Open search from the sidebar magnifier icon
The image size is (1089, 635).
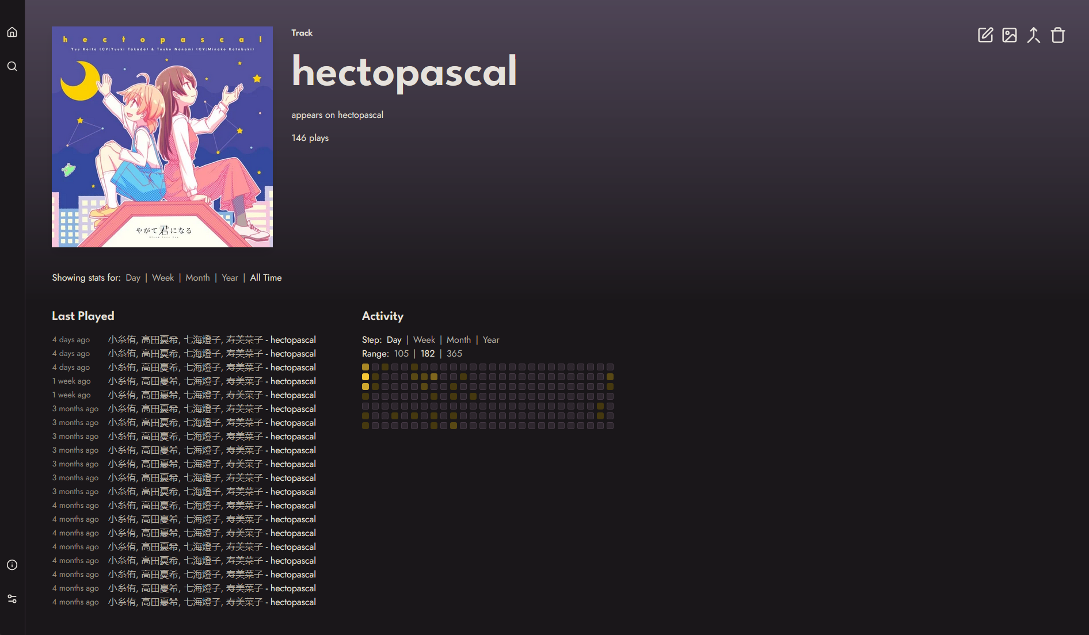point(12,66)
